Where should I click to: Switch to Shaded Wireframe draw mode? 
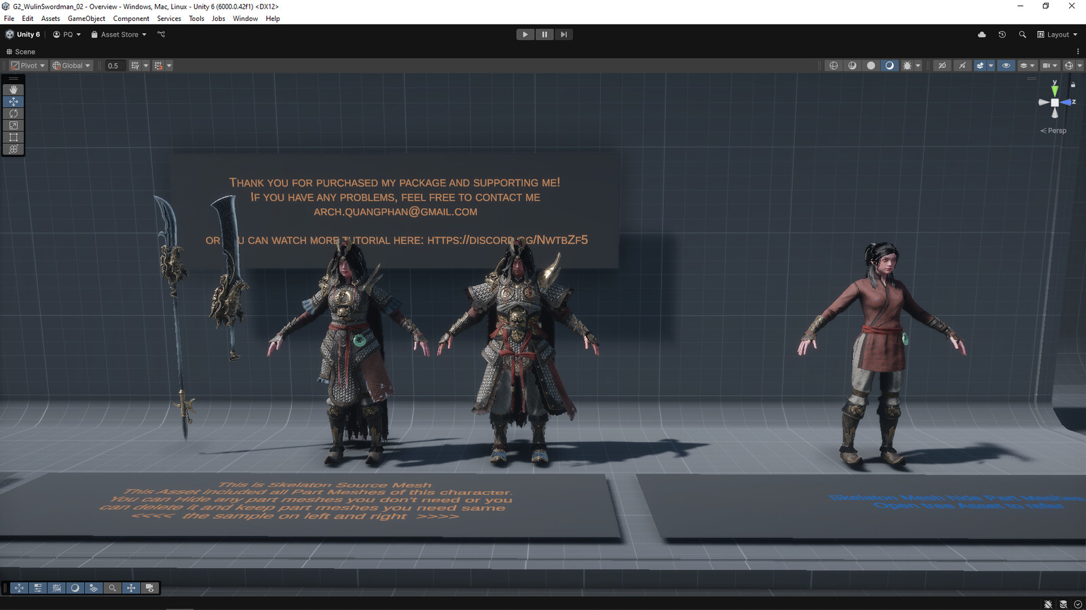coord(853,66)
